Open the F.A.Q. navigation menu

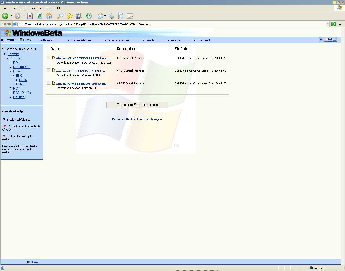point(148,40)
